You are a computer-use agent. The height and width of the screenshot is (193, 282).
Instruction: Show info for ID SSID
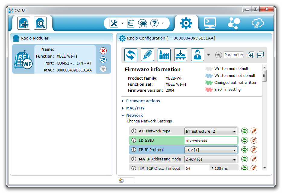[x=134, y=140]
